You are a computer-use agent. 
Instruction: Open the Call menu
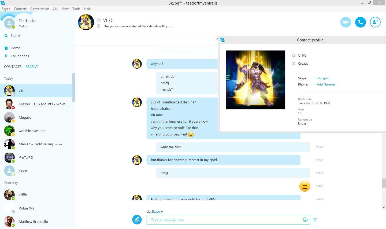(55, 9)
